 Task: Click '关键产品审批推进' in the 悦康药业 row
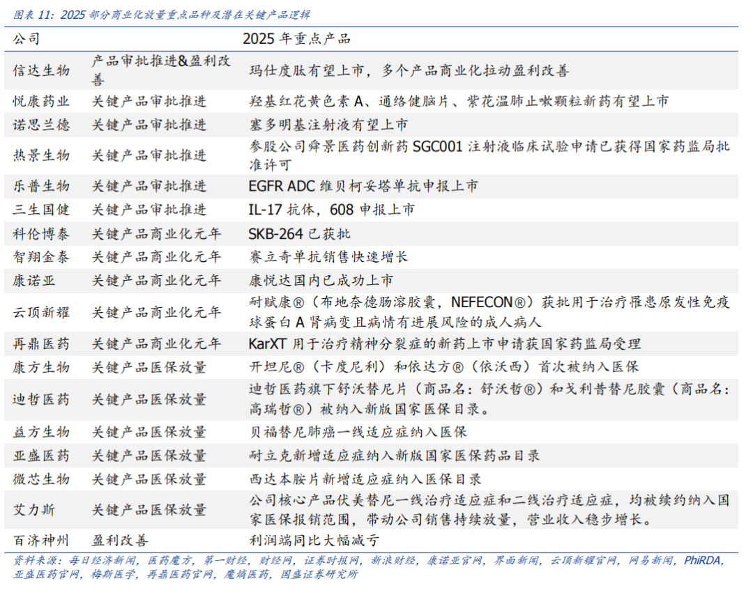click(149, 101)
